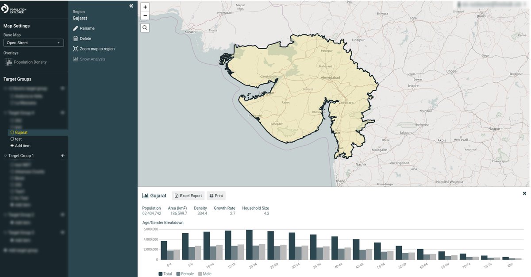
Task: Click the growth rate value 2.7
Action: coord(232,213)
